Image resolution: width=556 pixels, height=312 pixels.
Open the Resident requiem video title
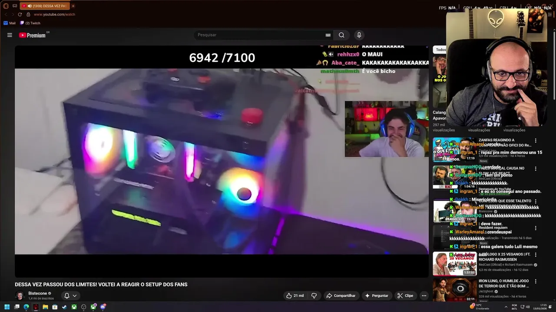tap(493, 227)
